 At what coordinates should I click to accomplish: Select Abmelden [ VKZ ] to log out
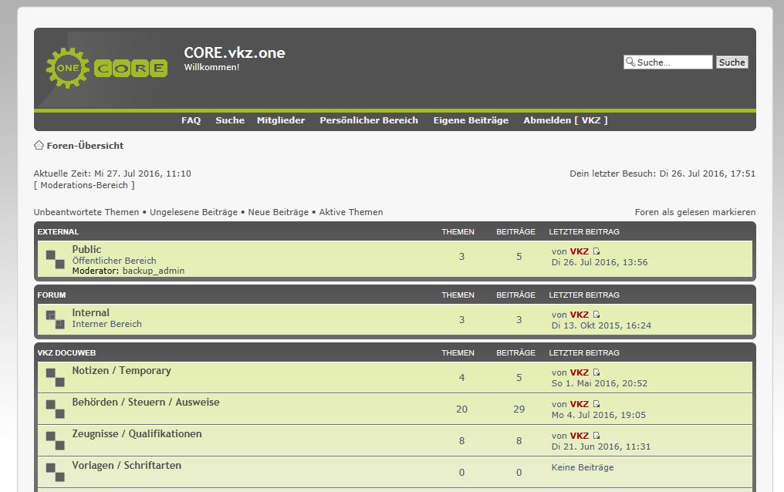coord(565,120)
